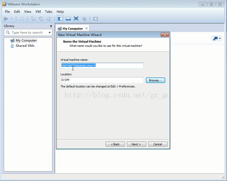
Task: Click the VMware Workstation title bar icon
Action: pyautogui.click(x=4, y=4)
